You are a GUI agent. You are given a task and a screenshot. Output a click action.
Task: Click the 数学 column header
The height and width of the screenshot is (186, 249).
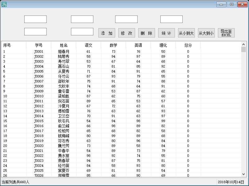click(x=113, y=45)
